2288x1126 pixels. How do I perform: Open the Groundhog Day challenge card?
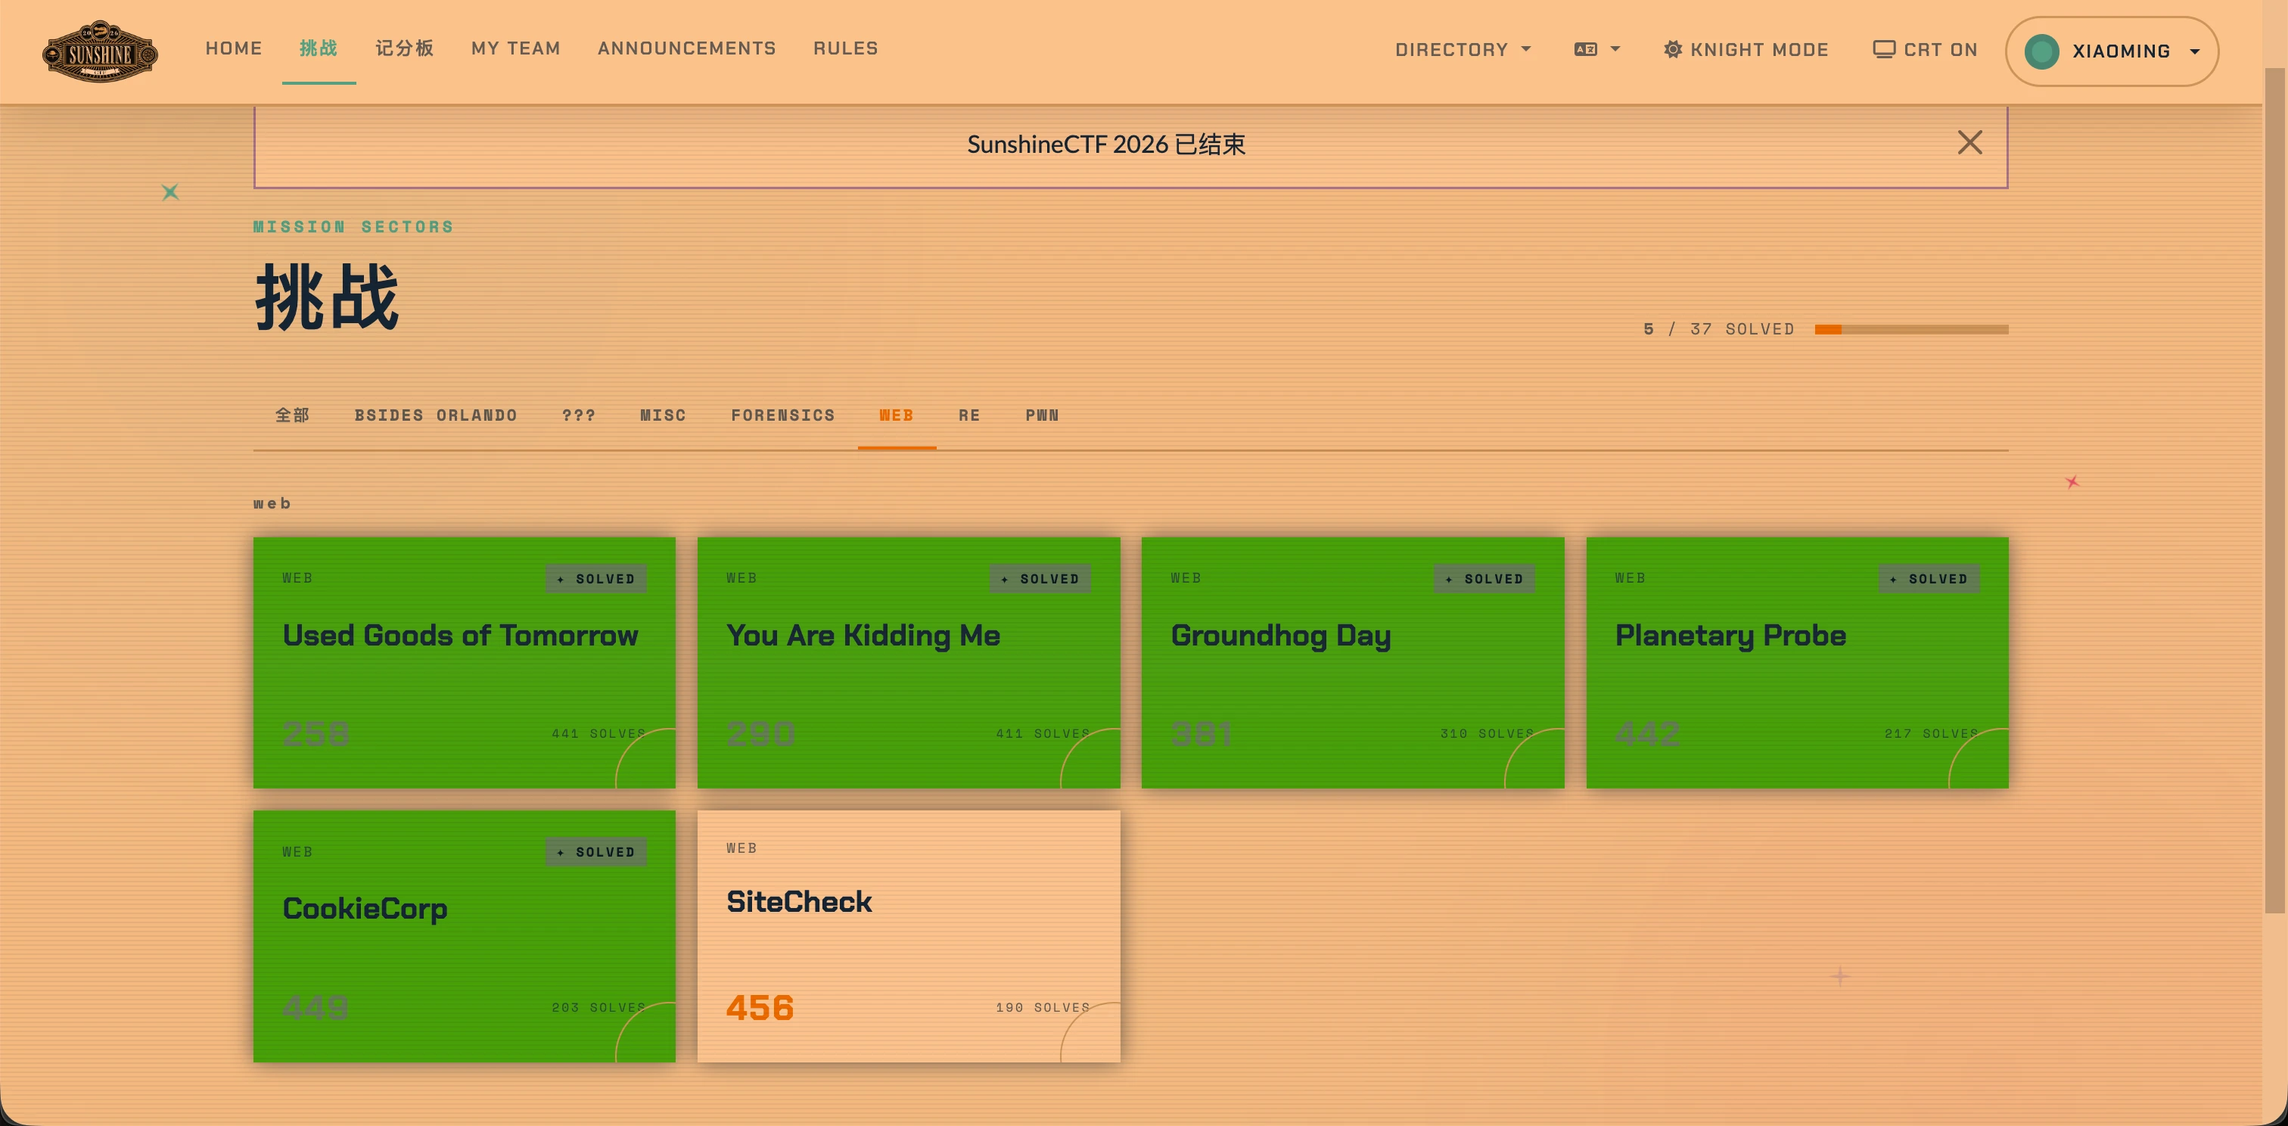1352,662
